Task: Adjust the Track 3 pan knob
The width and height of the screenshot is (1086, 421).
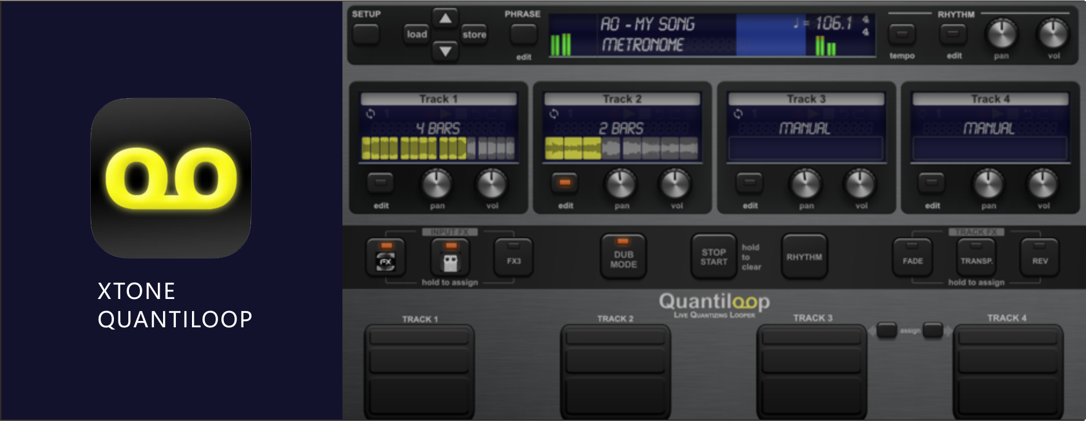Action: (x=806, y=183)
